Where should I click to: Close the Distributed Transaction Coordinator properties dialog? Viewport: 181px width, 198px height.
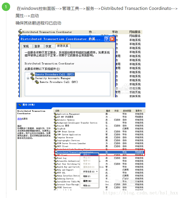coord(112,39)
